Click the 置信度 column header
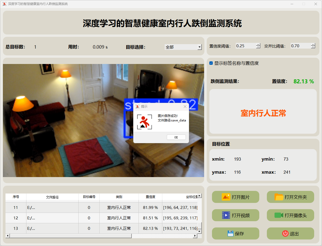 [150, 197]
